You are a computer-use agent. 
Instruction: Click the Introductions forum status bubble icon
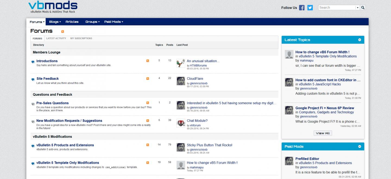point(33,62)
